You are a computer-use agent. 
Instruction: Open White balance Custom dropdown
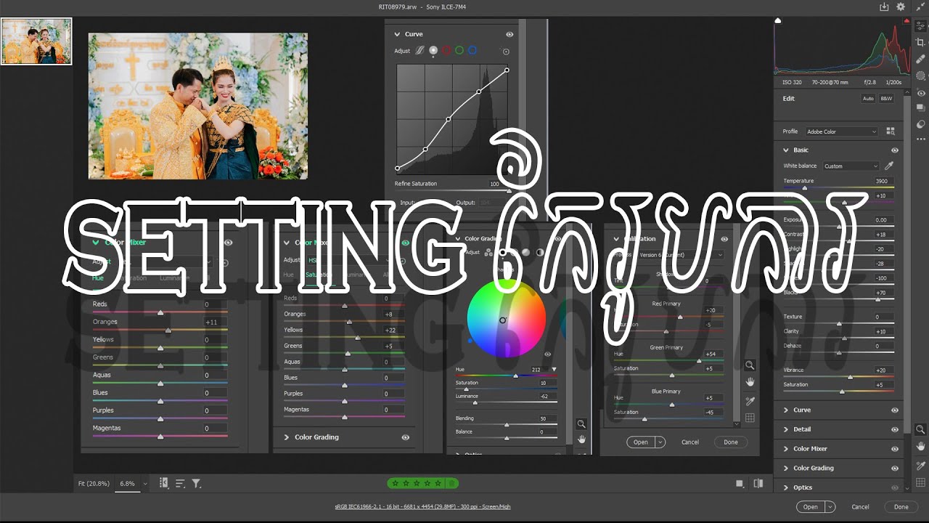pyautogui.click(x=851, y=166)
